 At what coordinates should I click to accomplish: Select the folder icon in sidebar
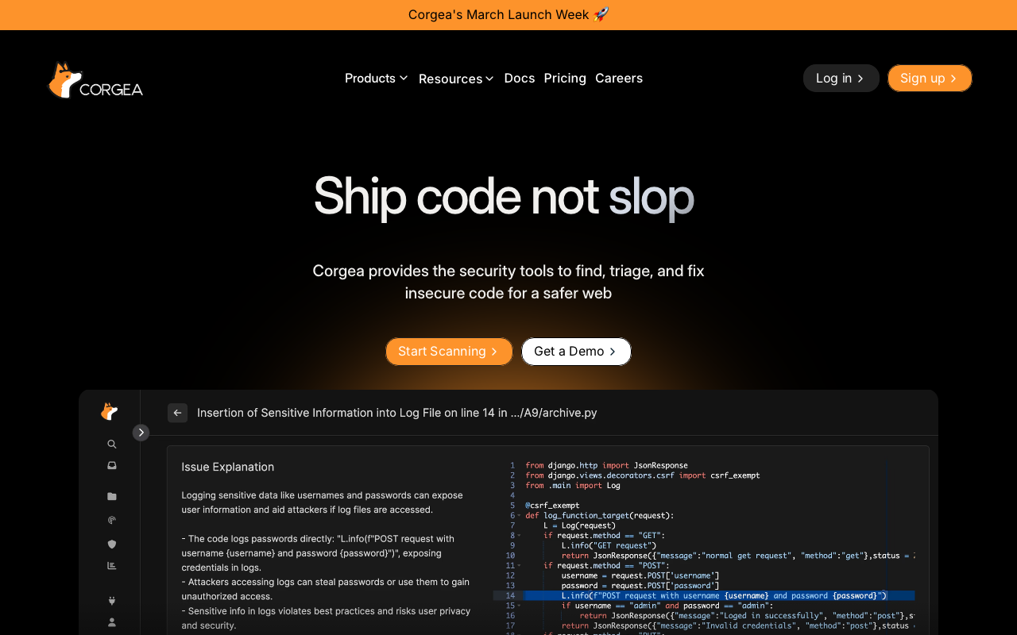(112, 497)
